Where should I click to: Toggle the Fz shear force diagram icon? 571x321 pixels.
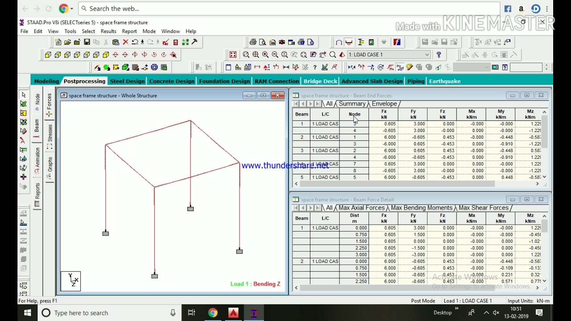pyautogui.click(x=371, y=67)
